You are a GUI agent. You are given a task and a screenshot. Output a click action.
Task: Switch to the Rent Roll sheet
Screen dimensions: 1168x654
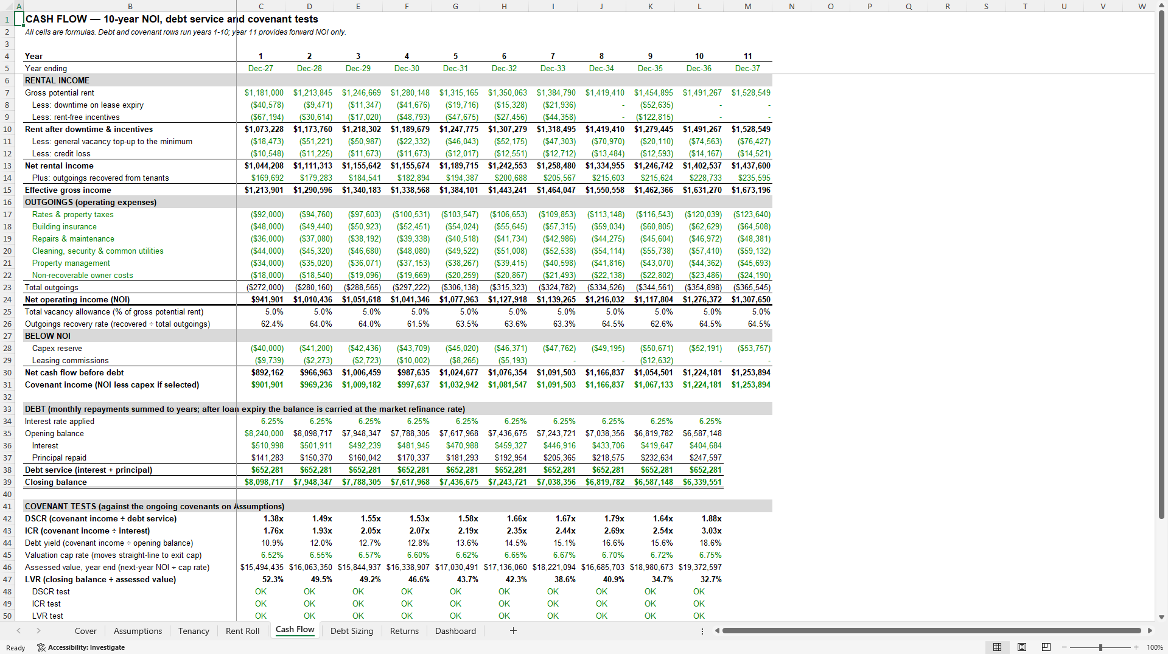click(x=242, y=631)
